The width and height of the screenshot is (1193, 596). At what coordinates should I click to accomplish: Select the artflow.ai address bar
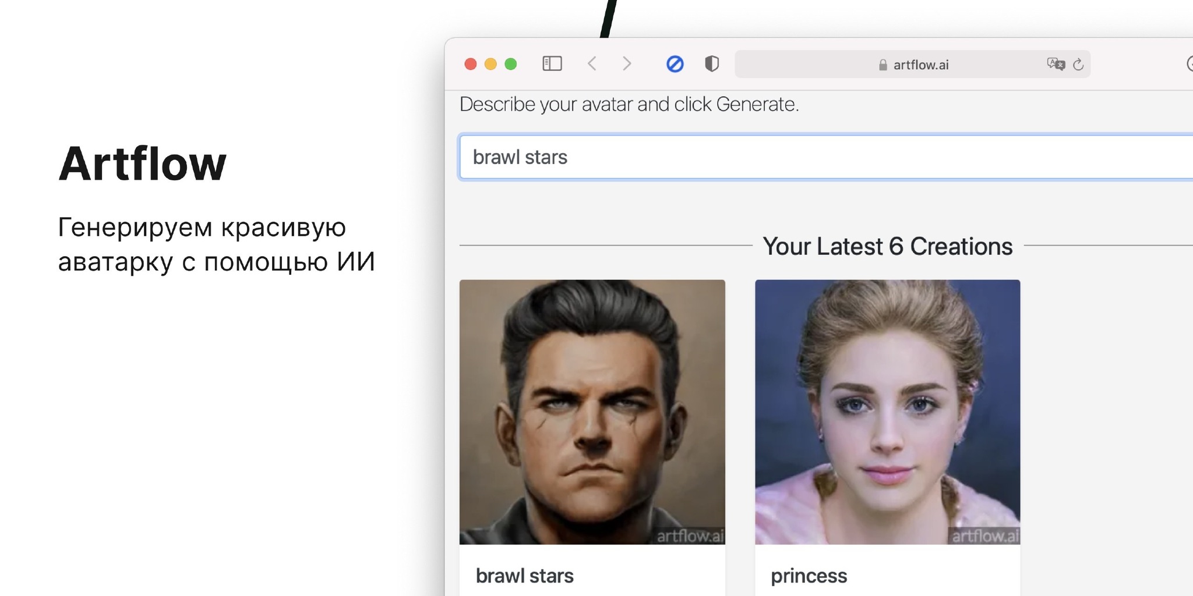coord(912,64)
